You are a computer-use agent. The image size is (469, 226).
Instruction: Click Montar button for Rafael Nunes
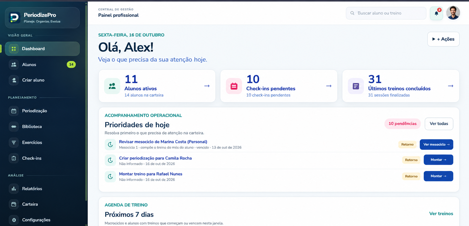tap(438, 176)
